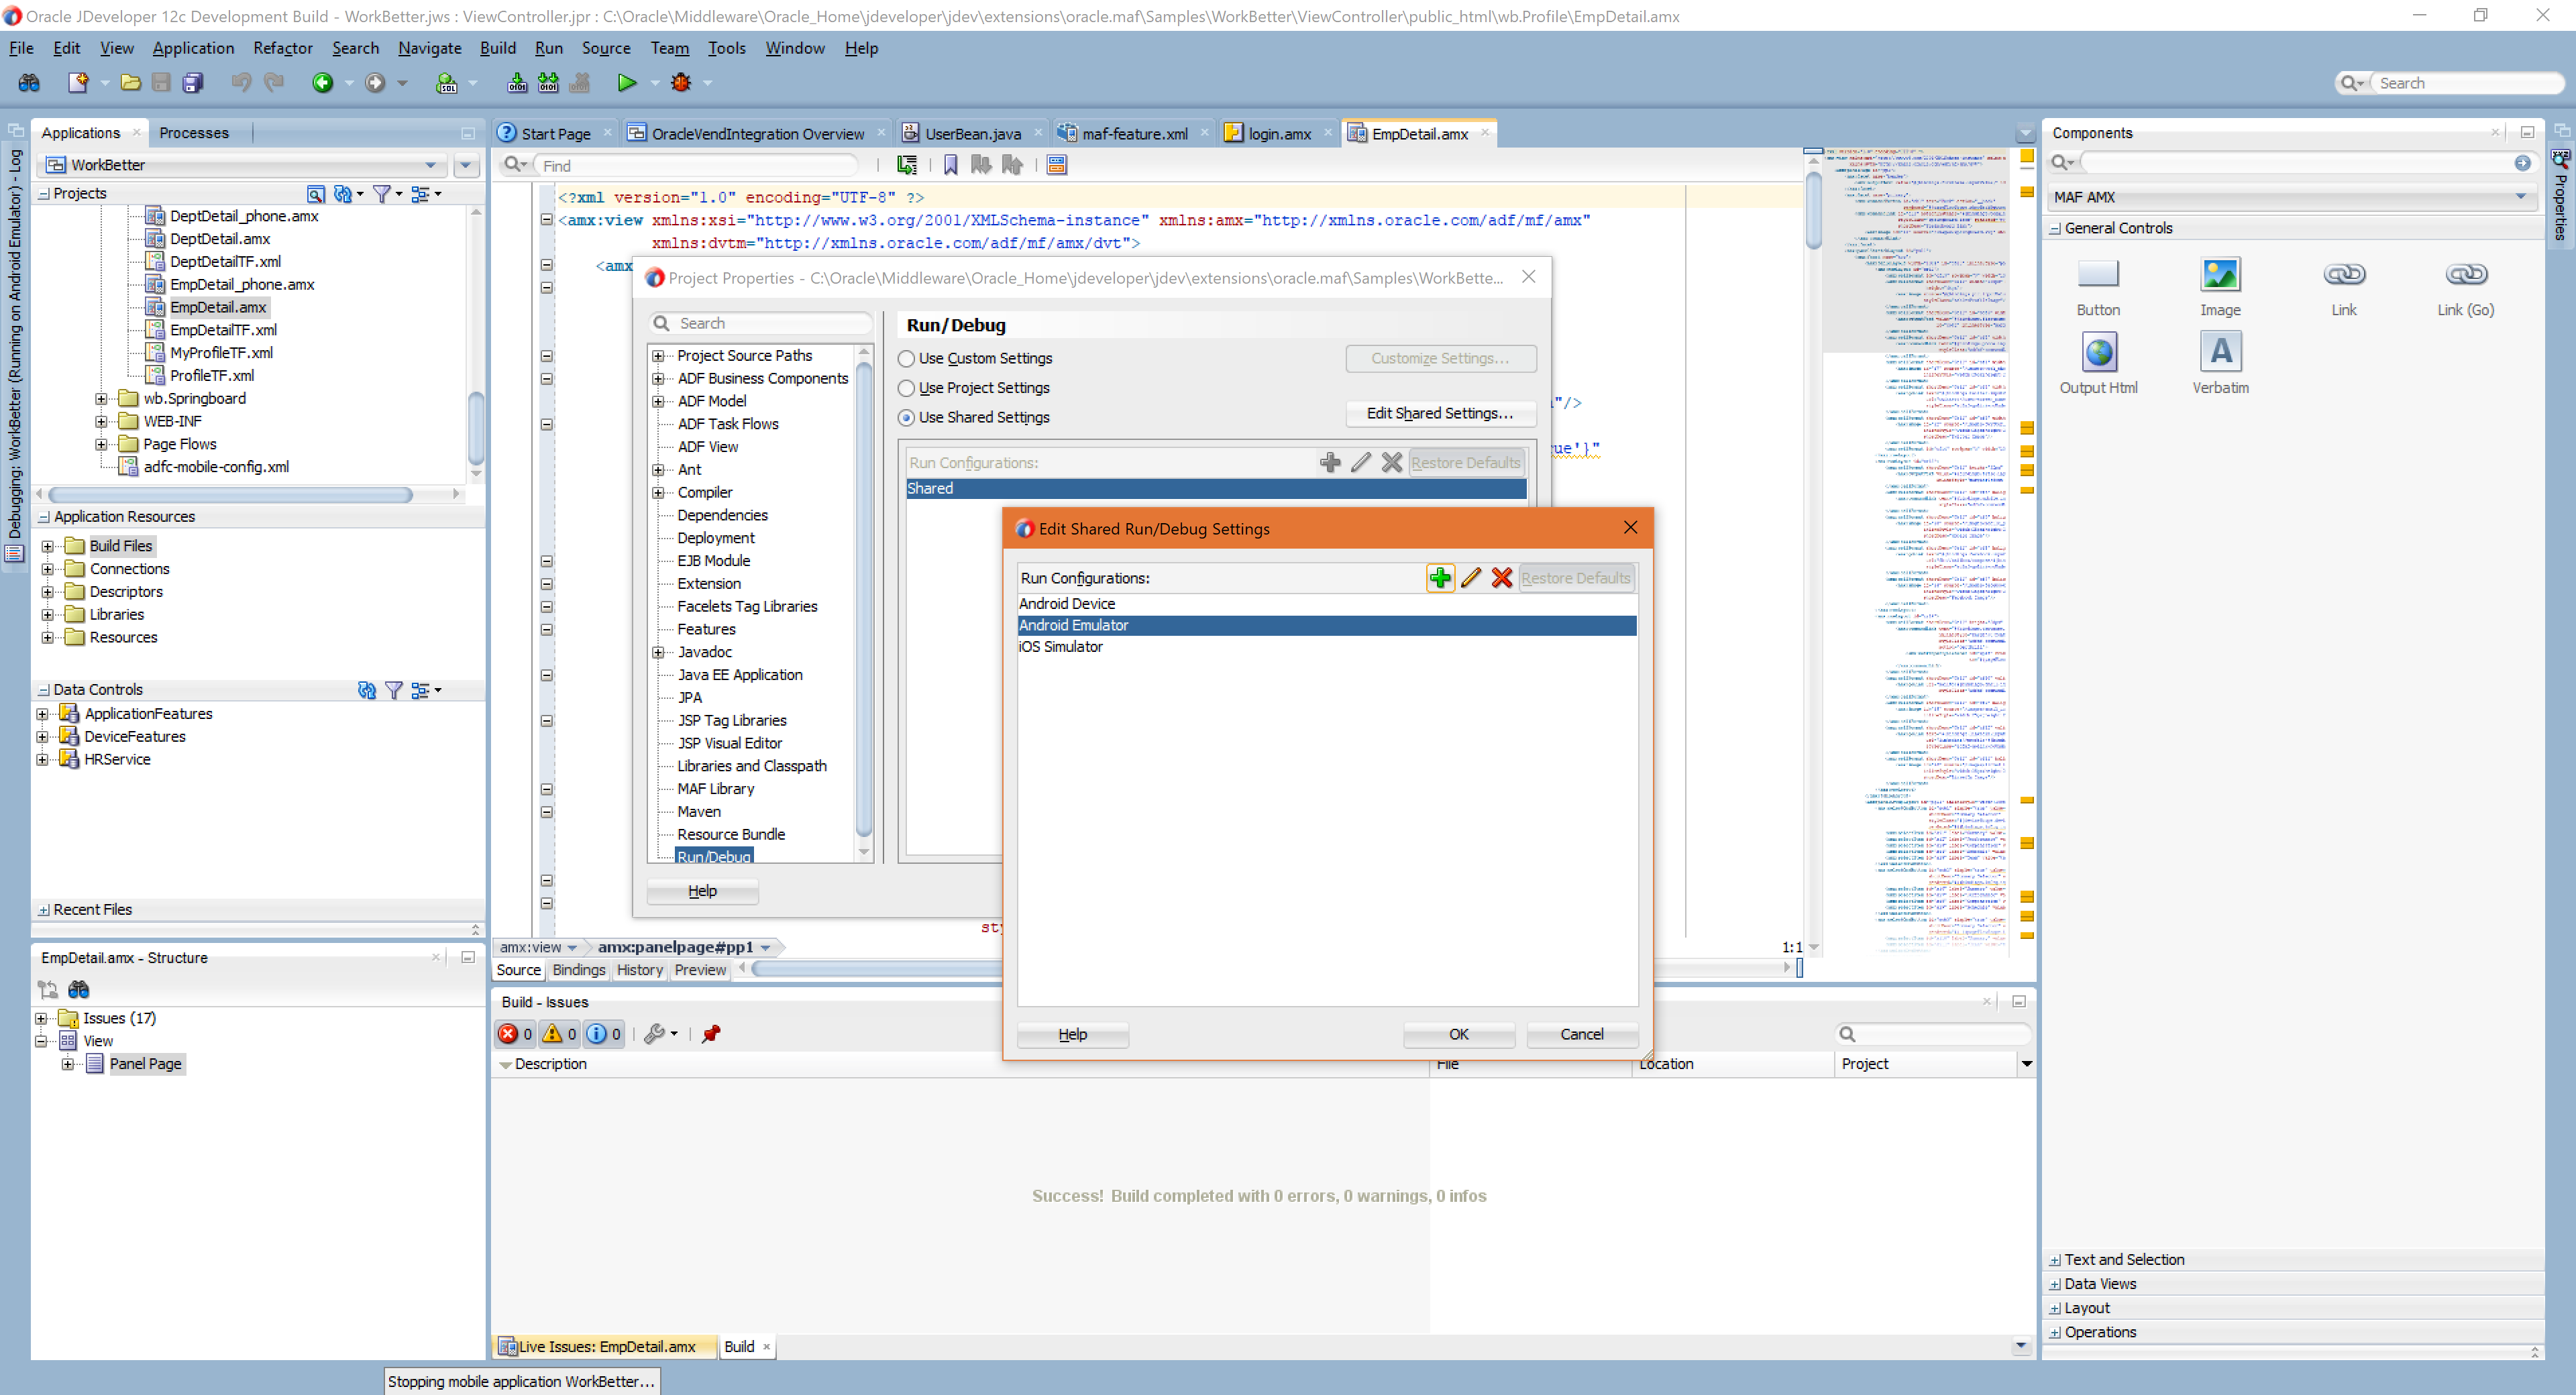Viewport: 2576px width, 1395px height.
Task: Click the Image component in General Controls
Action: point(2219,275)
